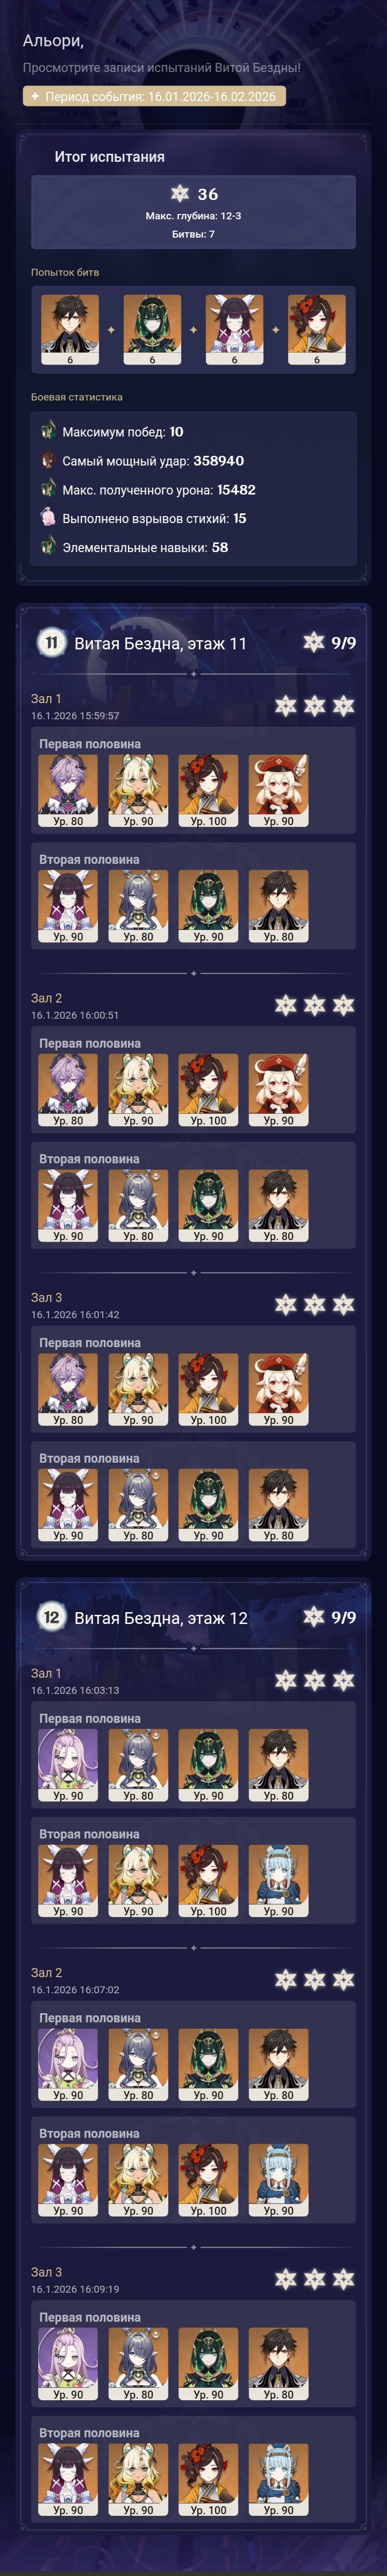Click the round 11 floor badge
Image resolution: width=387 pixels, height=2576 pixels.
coord(51,642)
